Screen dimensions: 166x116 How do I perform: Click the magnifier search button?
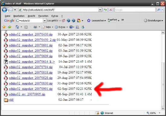158,10
